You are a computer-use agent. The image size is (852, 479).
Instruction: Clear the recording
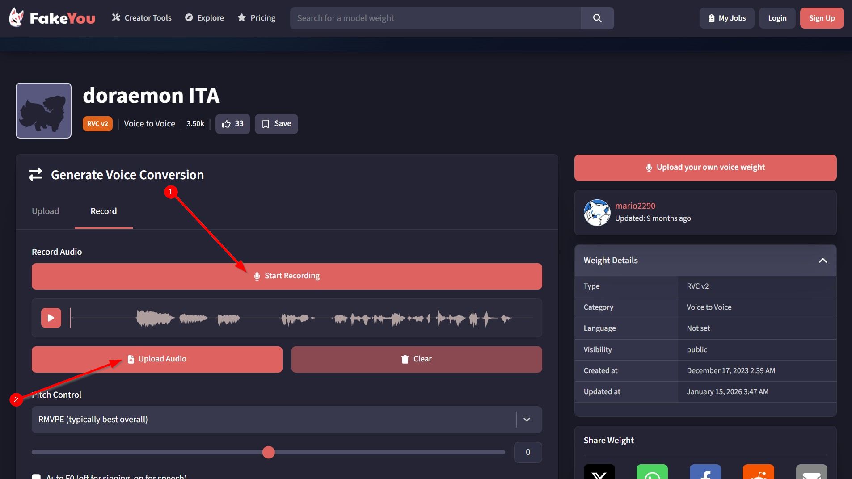[x=417, y=359]
